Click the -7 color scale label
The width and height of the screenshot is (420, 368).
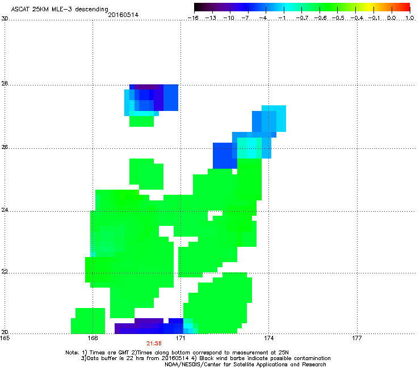tap(245, 18)
